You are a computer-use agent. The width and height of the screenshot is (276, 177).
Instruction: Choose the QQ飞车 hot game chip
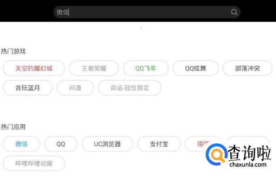pos(146,68)
